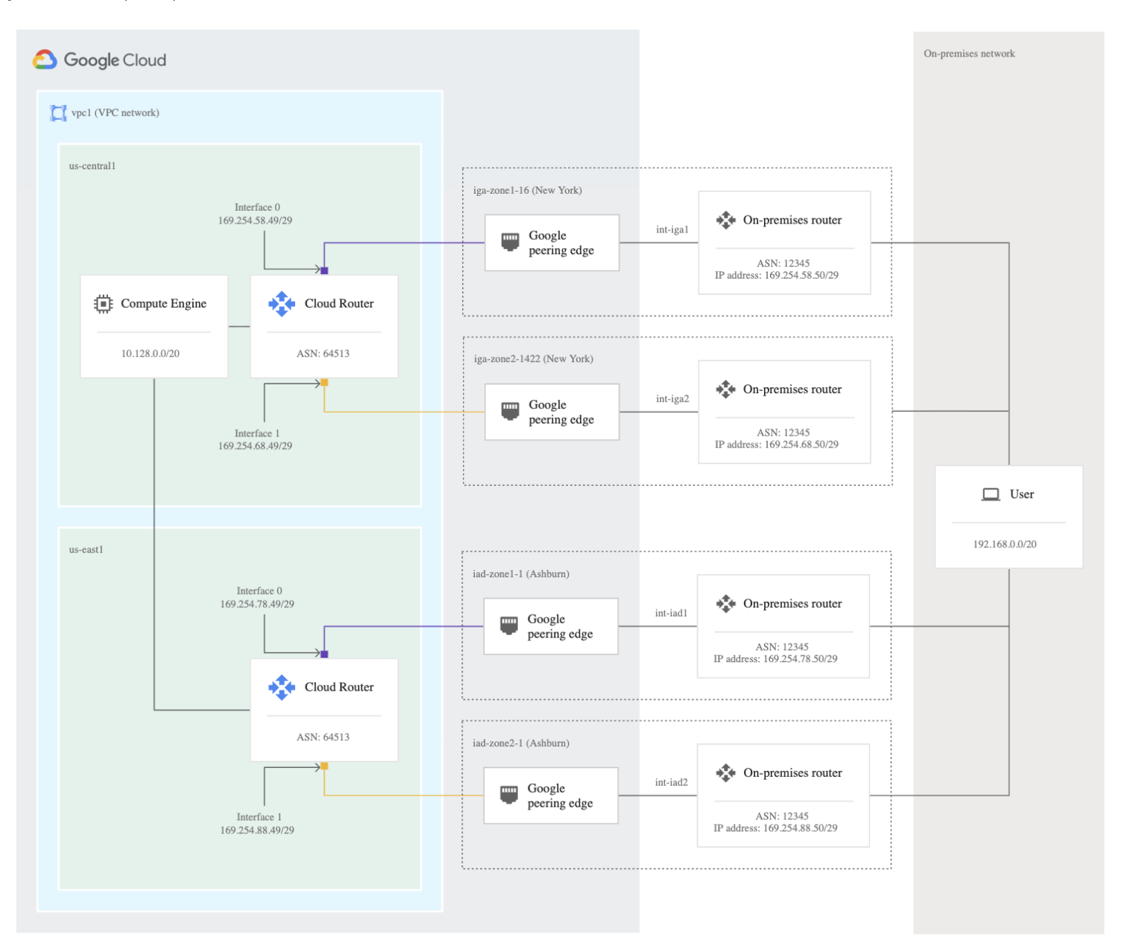This screenshot has width=1145, height=949.
Task: Click the int-iad2 link label
Action: point(672,783)
